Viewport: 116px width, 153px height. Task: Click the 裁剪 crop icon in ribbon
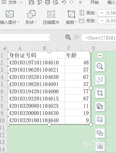coord(71,14)
